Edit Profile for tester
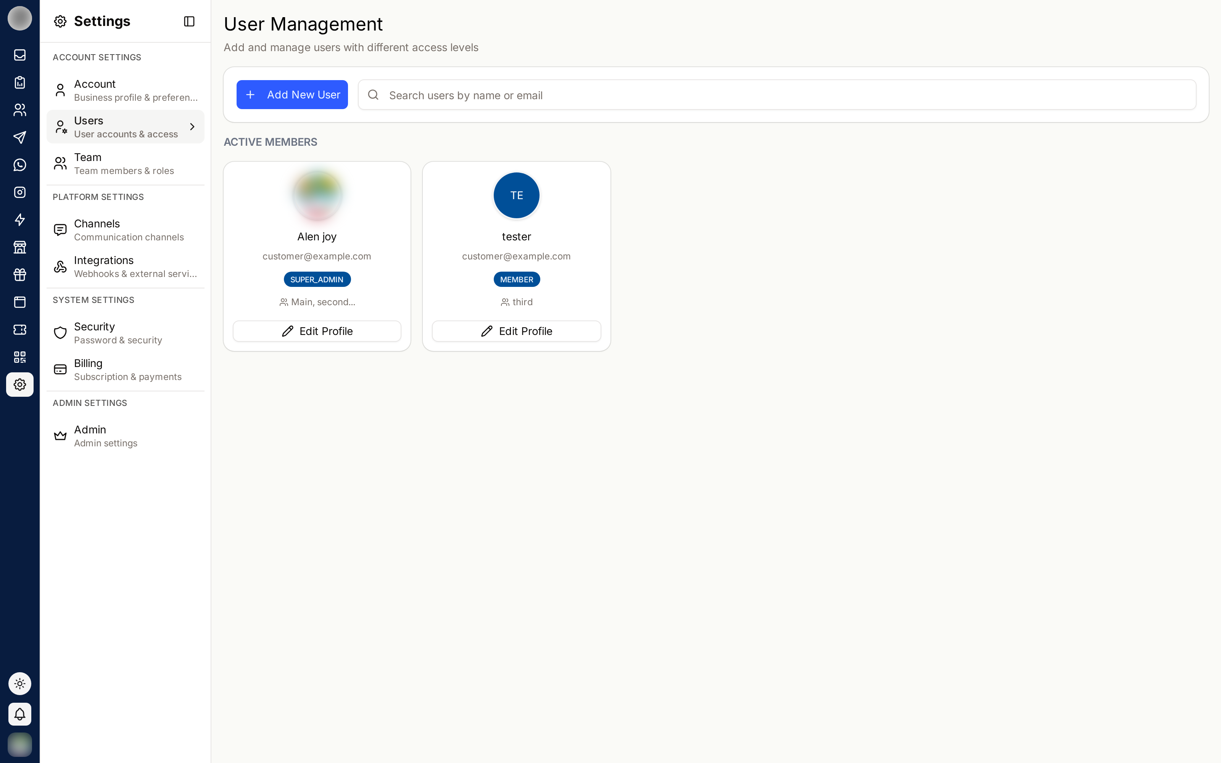 pyautogui.click(x=516, y=331)
